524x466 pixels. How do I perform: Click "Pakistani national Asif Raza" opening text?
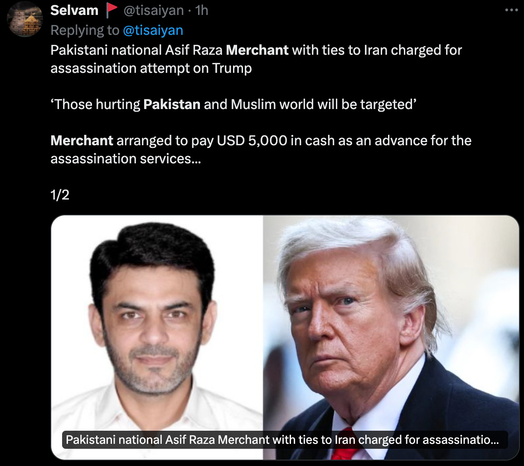(136, 50)
